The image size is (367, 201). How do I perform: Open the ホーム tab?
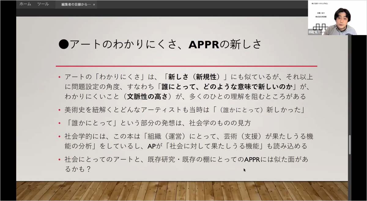click(x=25, y=4)
